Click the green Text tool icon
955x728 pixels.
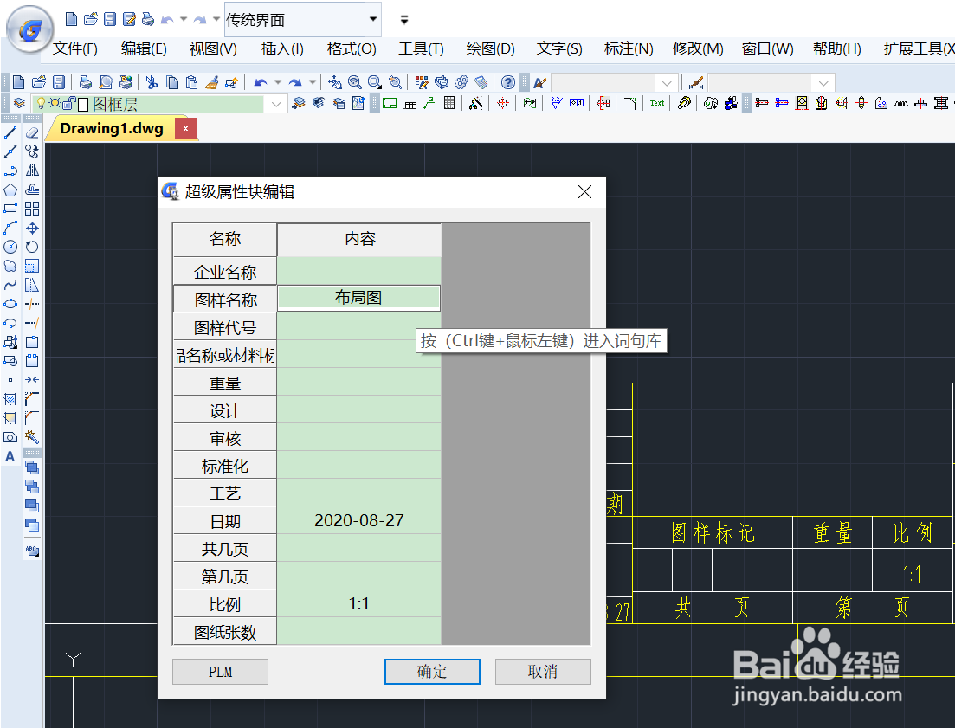coord(657,104)
